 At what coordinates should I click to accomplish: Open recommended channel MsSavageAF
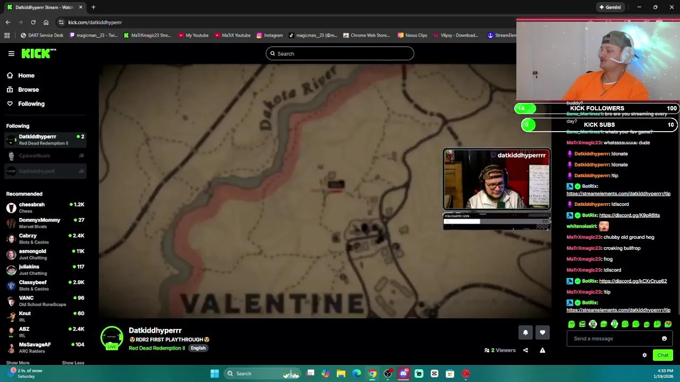[45, 348]
